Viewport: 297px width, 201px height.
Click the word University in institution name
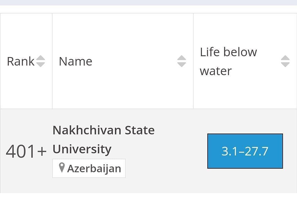[82, 149]
